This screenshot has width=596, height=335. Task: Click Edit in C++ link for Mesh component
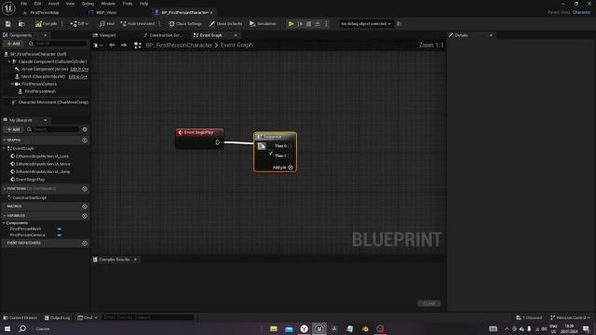(x=78, y=76)
